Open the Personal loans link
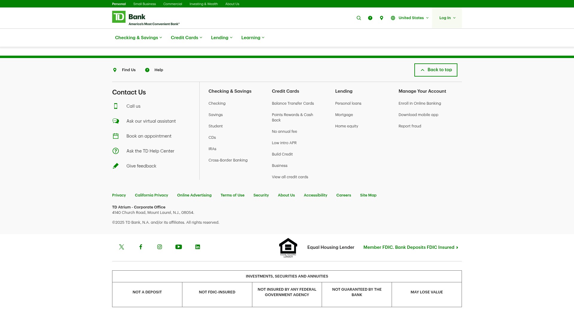574x323 pixels. pyautogui.click(x=348, y=103)
